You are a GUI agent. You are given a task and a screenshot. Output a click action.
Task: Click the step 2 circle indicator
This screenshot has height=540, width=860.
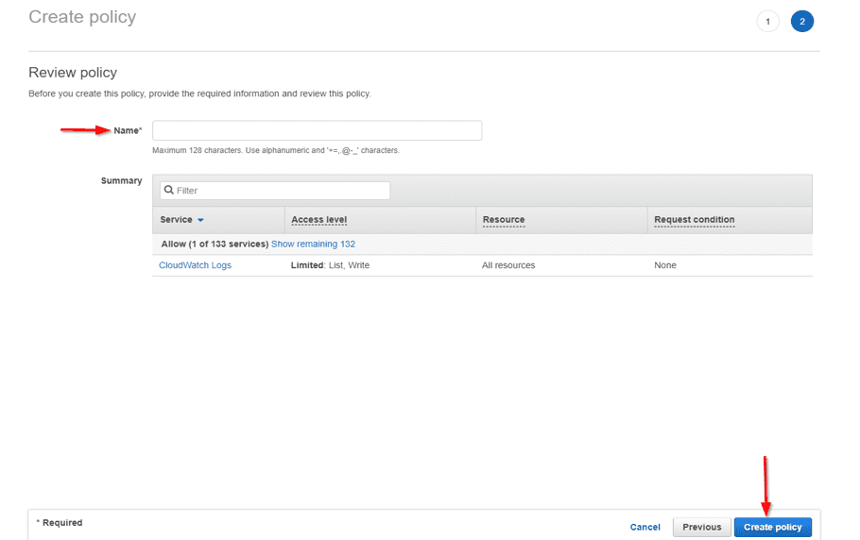click(802, 22)
